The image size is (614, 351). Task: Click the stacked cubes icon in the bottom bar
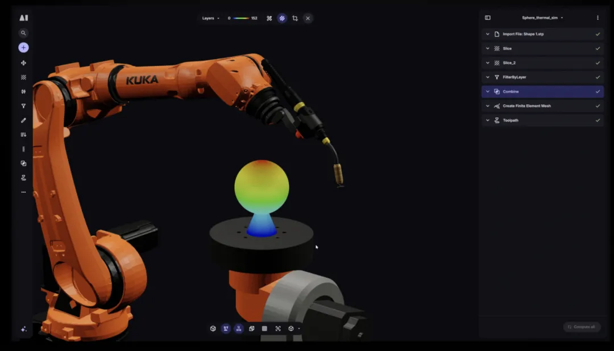click(x=252, y=329)
